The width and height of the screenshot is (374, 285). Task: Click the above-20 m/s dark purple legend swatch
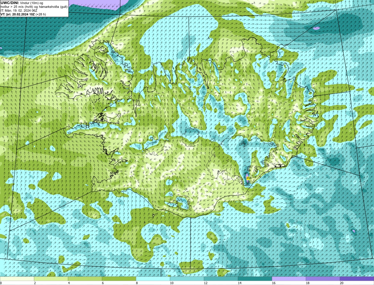357,279
